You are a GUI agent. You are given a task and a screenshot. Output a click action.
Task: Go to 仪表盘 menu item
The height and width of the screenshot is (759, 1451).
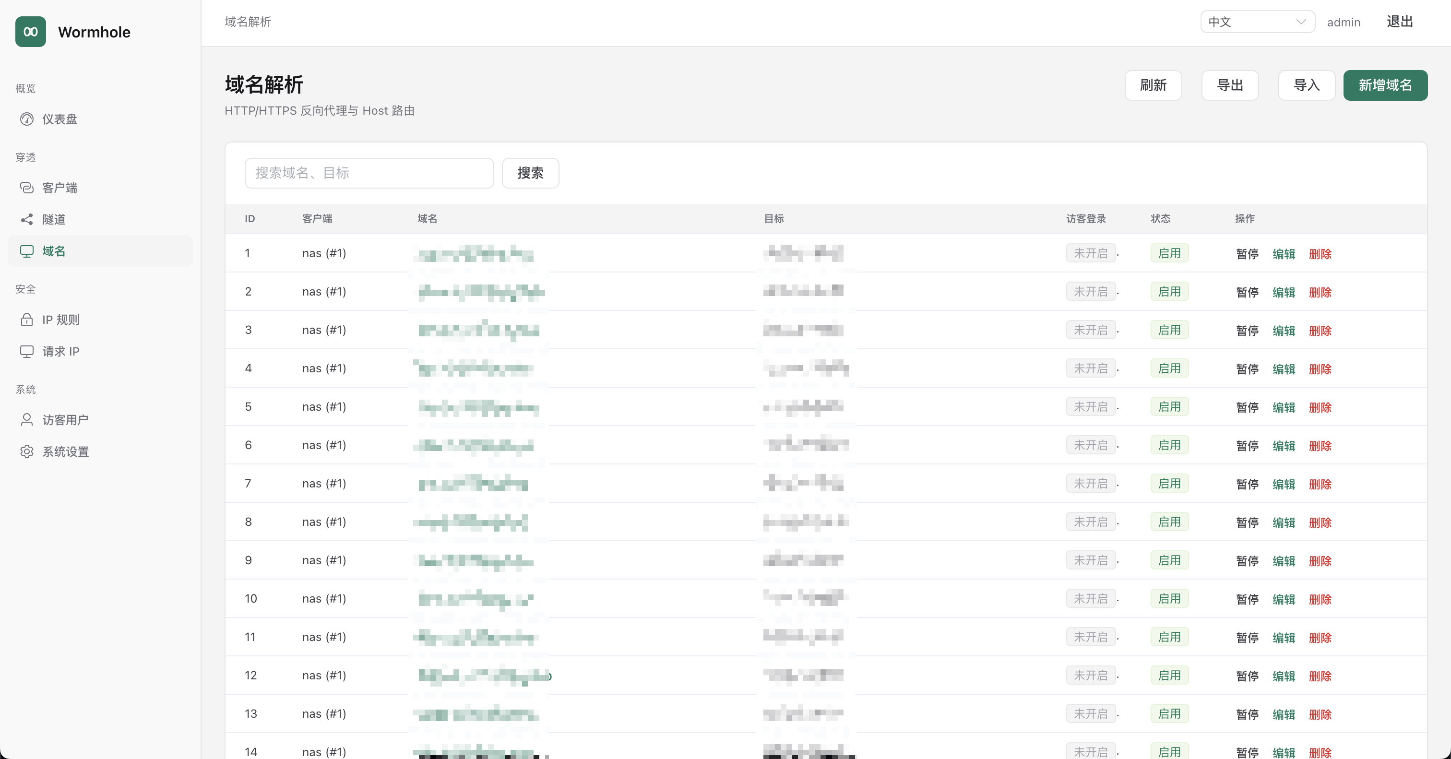point(100,119)
